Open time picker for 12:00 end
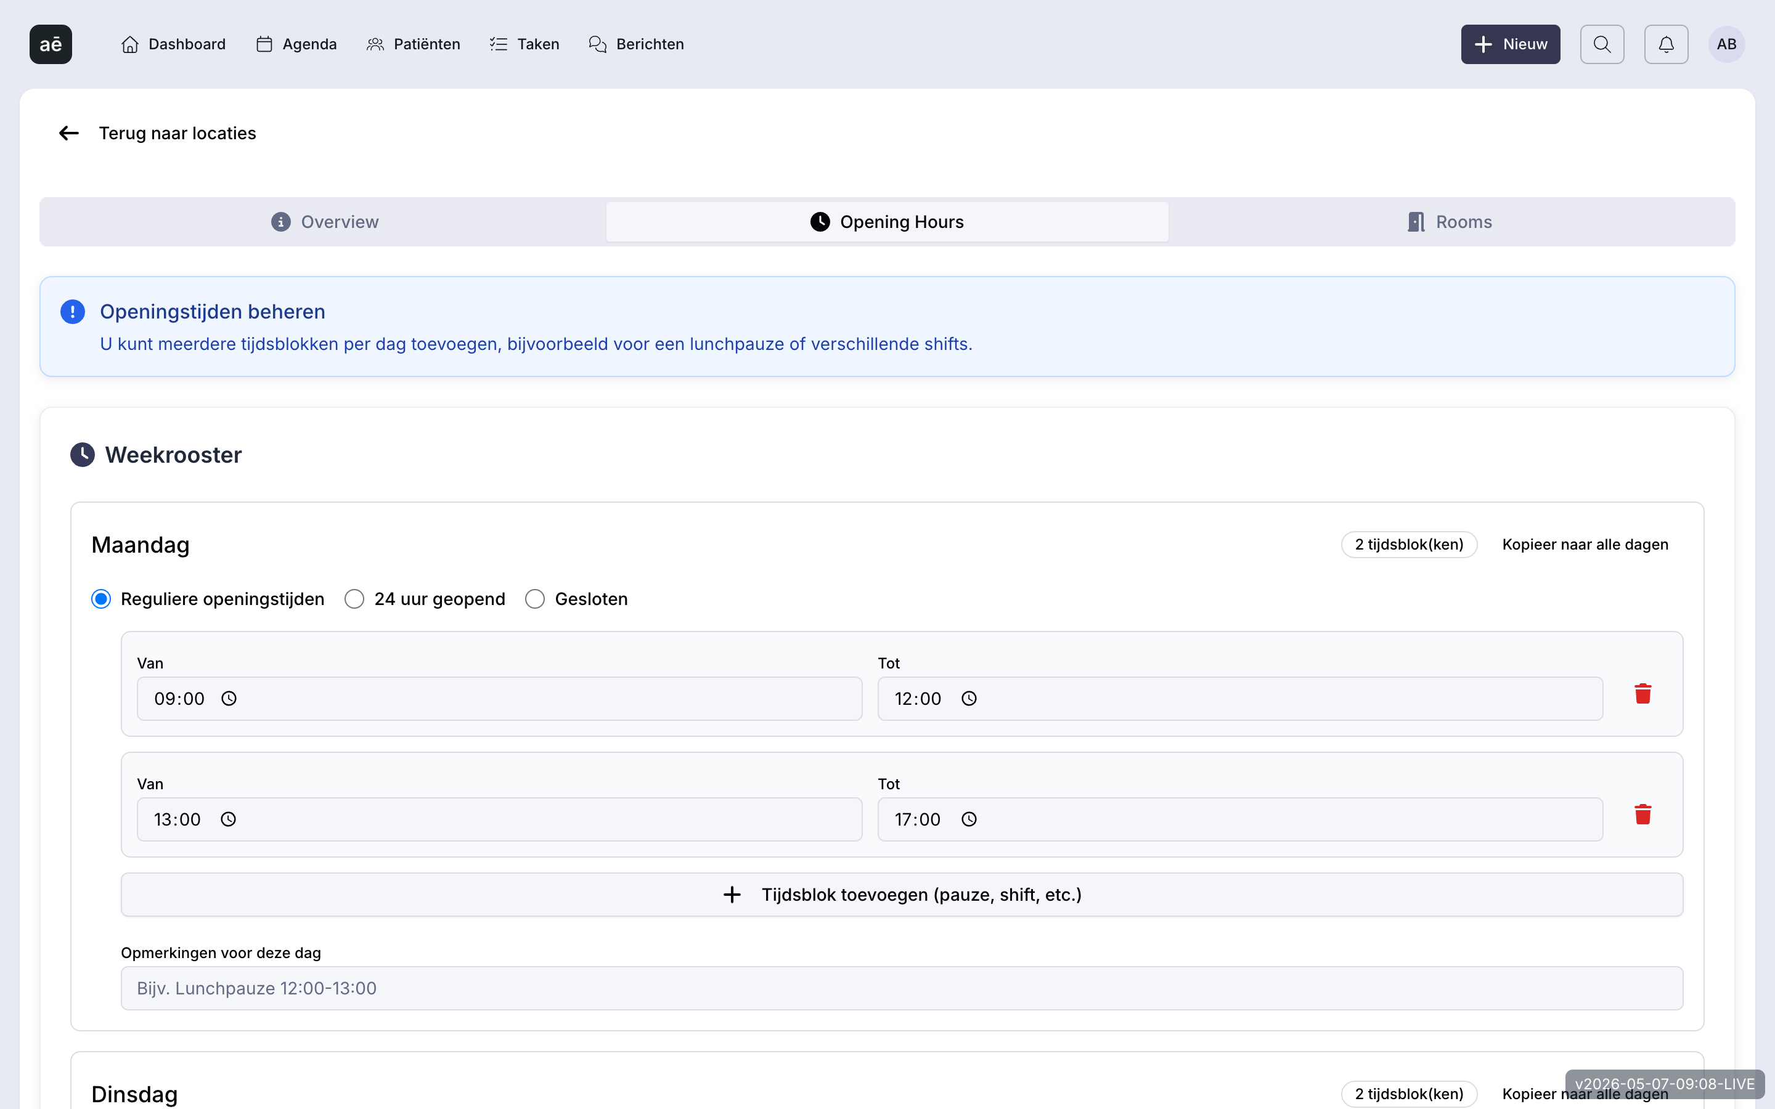 (969, 698)
